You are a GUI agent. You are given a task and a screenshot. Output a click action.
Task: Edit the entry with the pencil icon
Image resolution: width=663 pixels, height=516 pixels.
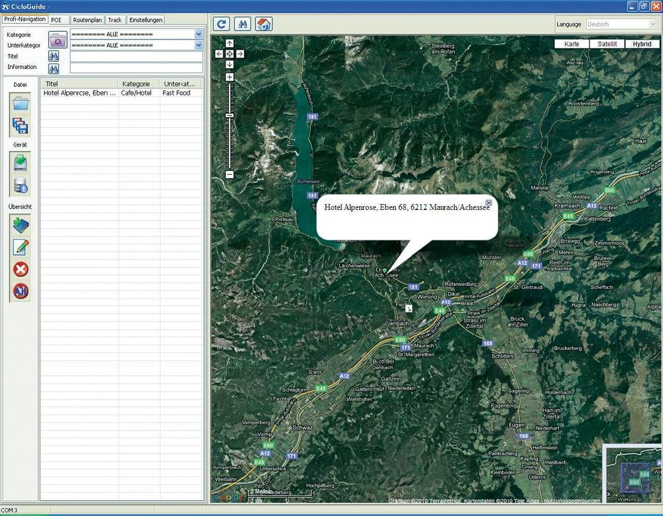click(x=21, y=247)
